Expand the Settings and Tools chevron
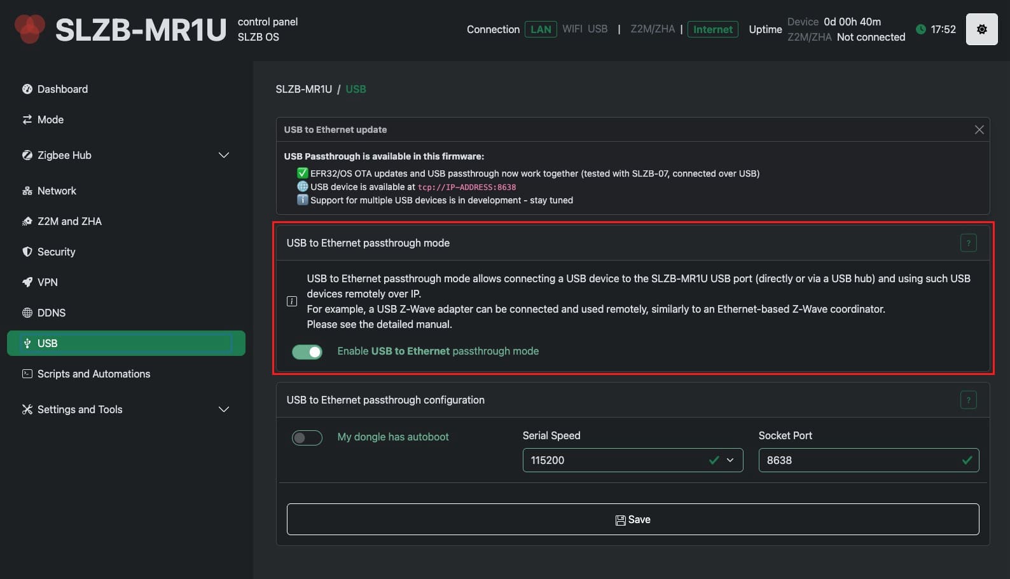1010x579 pixels. click(224, 409)
